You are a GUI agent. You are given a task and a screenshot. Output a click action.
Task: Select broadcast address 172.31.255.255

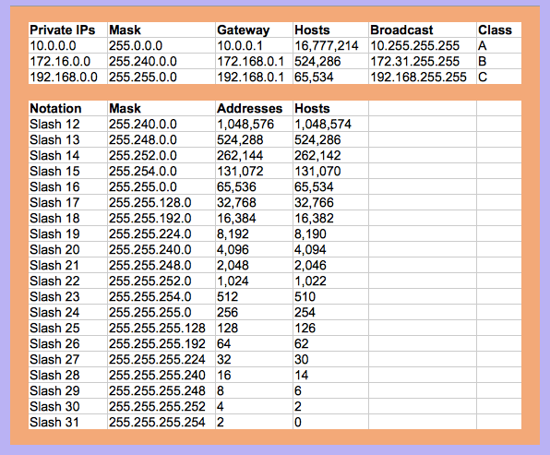pos(423,62)
